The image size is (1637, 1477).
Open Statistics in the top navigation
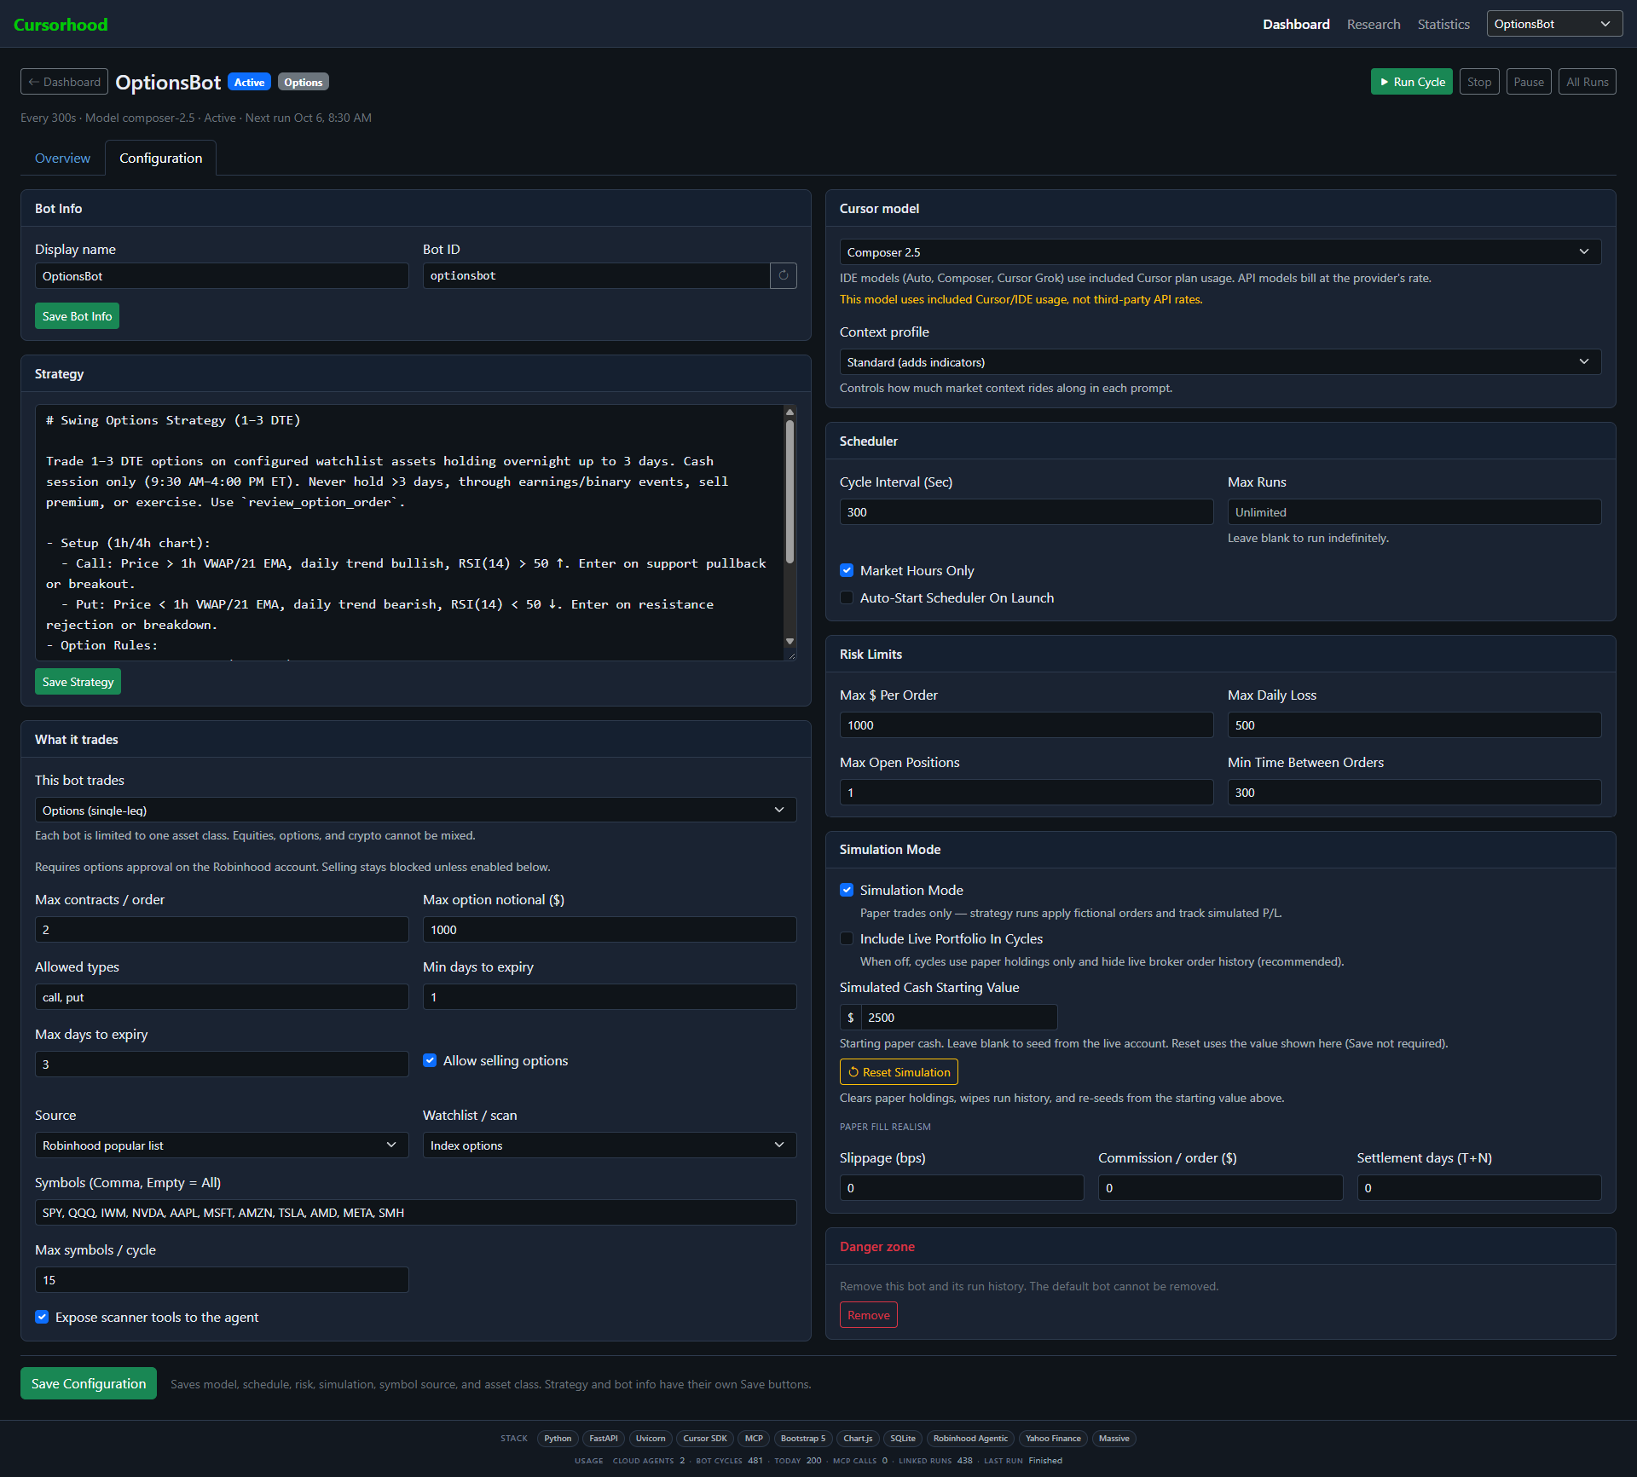point(1443,24)
